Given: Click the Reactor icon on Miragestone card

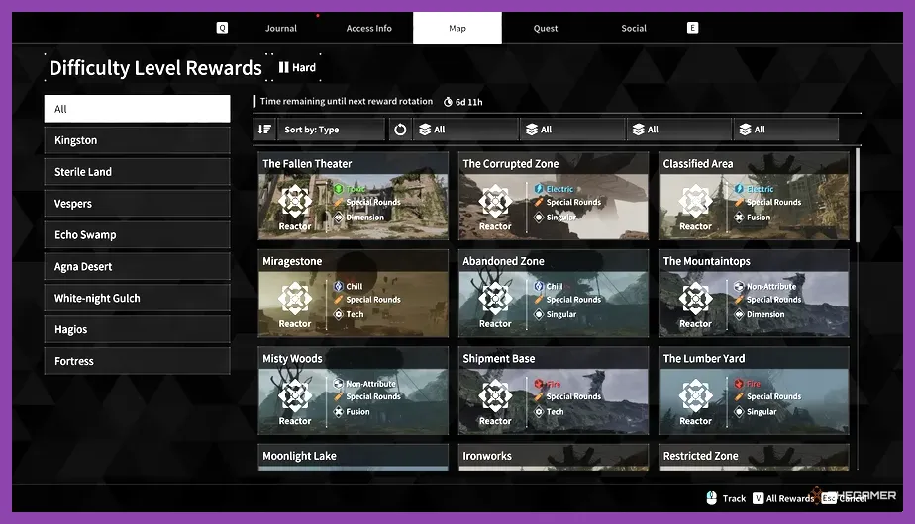Looking at the screenshot, I should click(x=295, y=299).
